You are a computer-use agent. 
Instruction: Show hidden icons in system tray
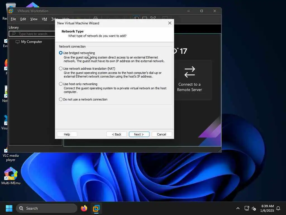(238, 208)
